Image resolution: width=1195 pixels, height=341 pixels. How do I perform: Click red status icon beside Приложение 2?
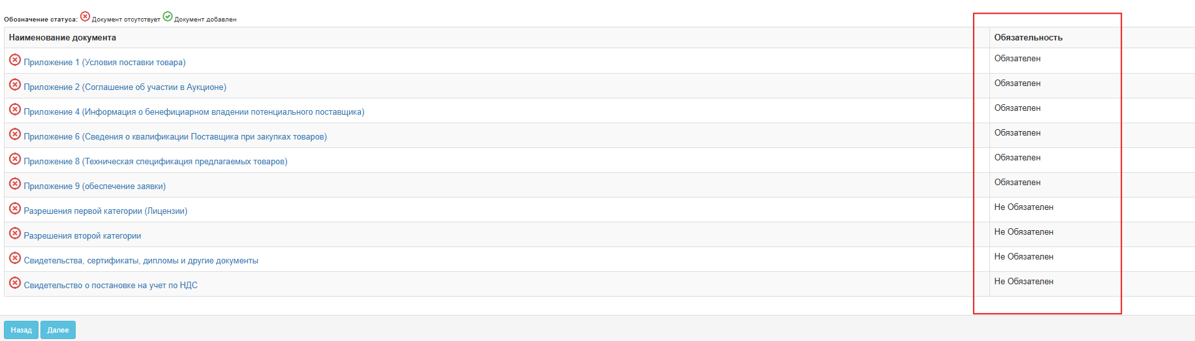pos(15,85)
